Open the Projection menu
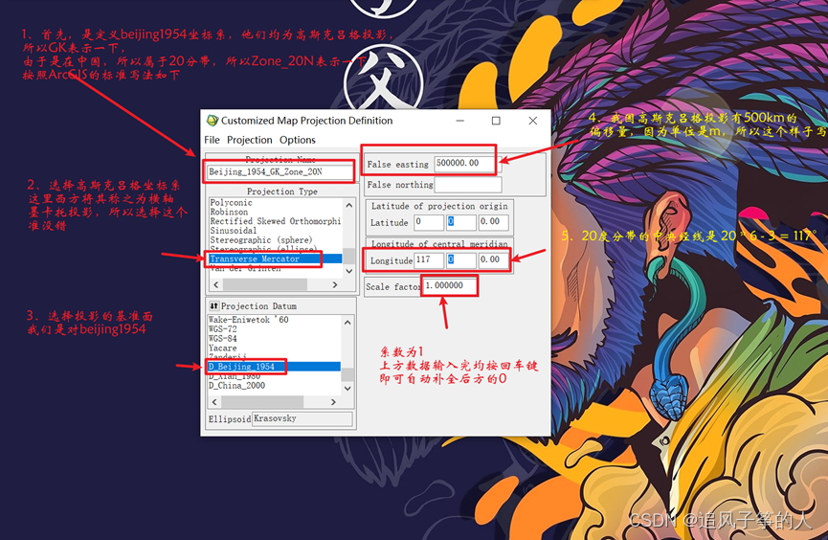 coord(249,140)
